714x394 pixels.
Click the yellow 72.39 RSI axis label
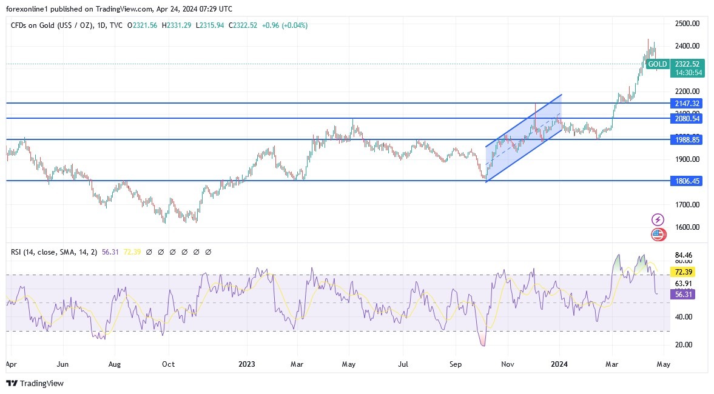682,272
